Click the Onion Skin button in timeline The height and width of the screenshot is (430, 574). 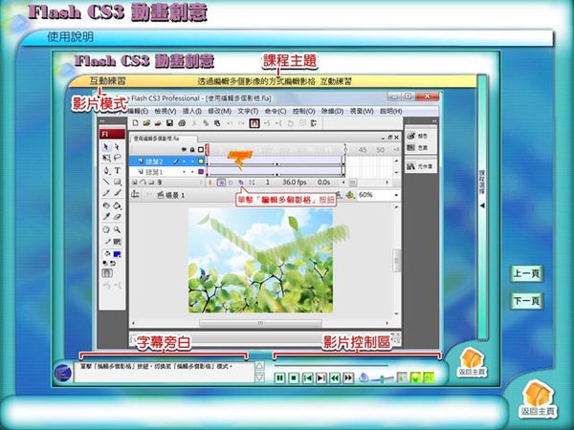(x=220, y=181)
